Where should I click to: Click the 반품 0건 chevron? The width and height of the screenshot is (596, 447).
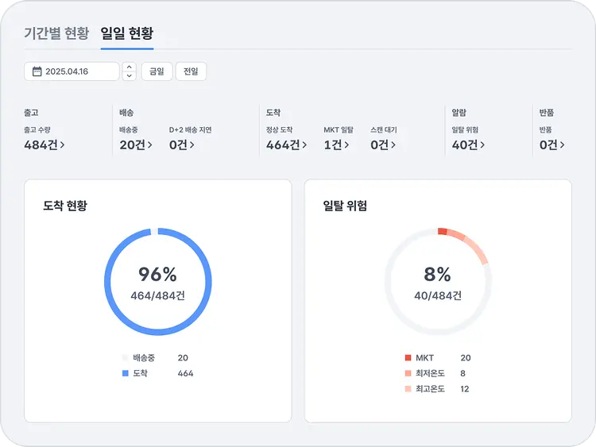pos(563,145)
